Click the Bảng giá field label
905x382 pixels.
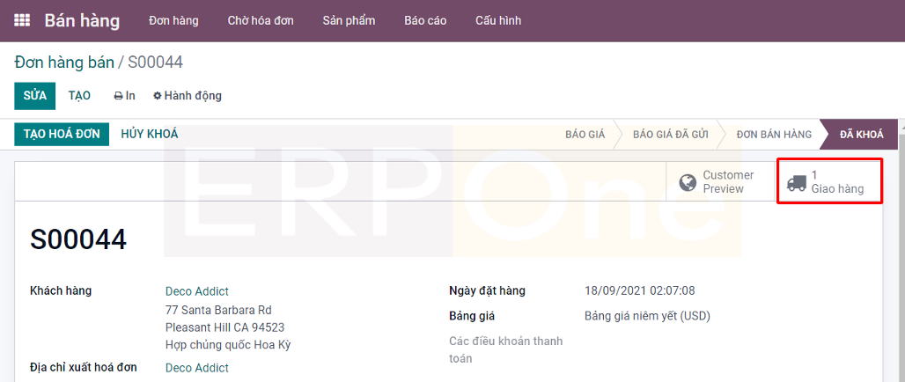(x=472, y=316)
